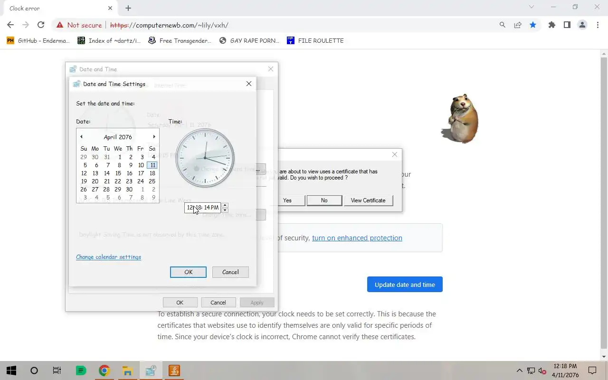Open GitHub - Enderma... bookmark

tap(38, 41)
